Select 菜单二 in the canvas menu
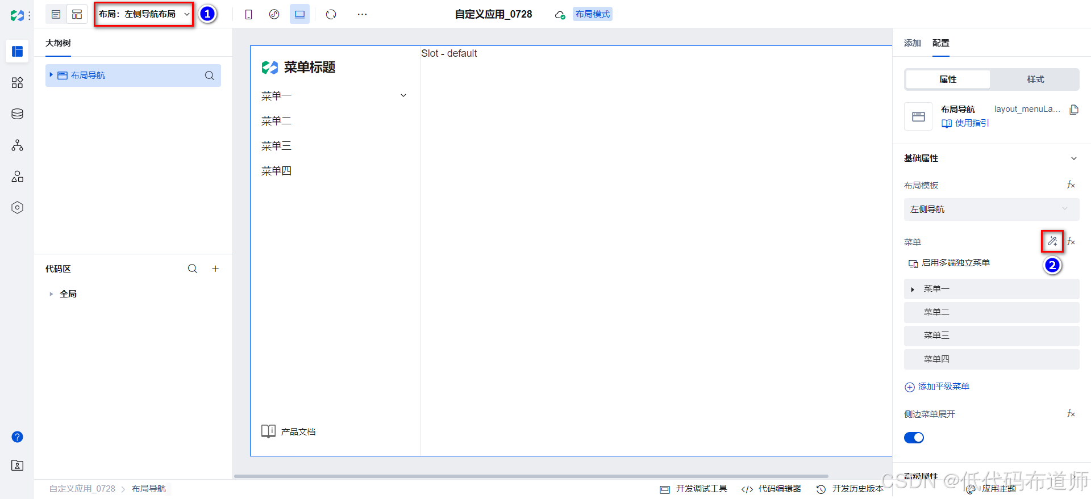This screenshot has width=1091, height=499. point(276,121)
